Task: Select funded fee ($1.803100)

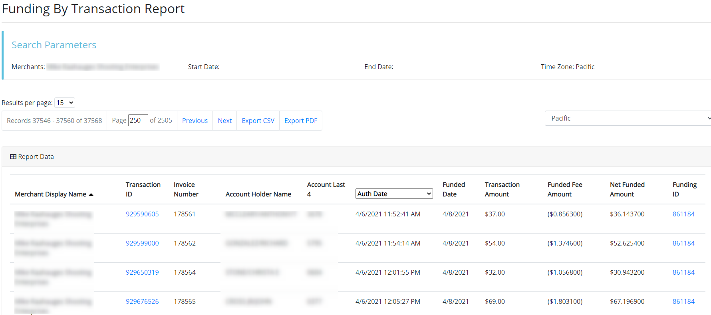Action: point(565,301)
